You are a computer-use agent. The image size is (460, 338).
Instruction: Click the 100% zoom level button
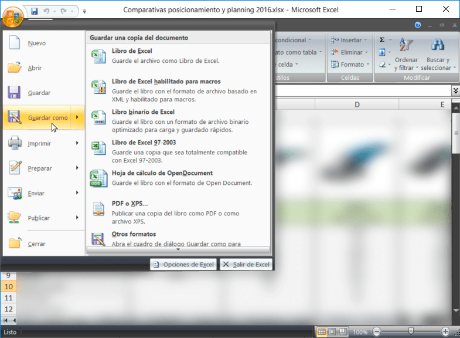(x=360, y=332)
